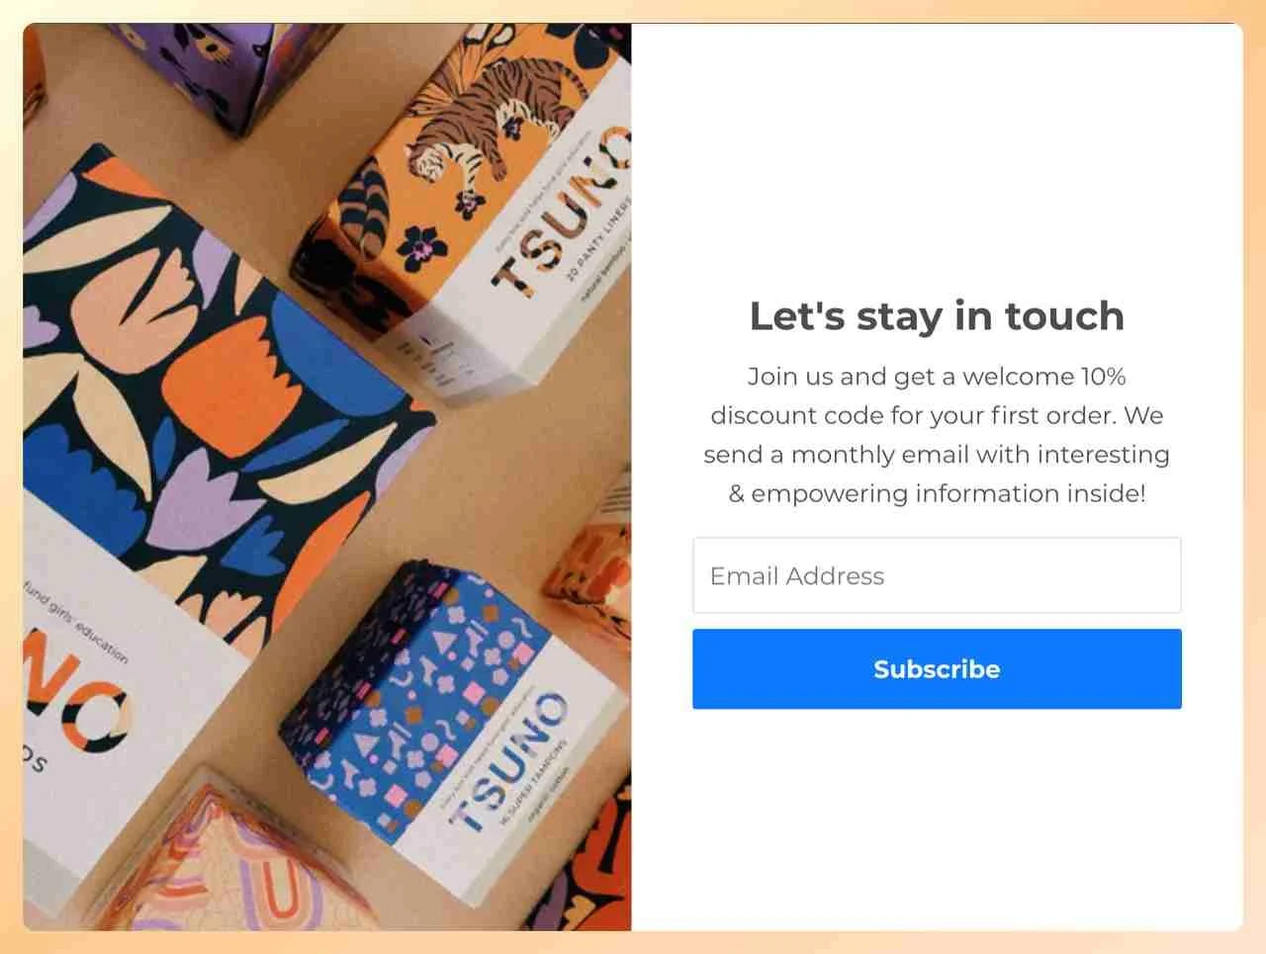This screenshot has width=1266, height=954.
Task: Click the Email Address input field
Action: coord(937,575)
